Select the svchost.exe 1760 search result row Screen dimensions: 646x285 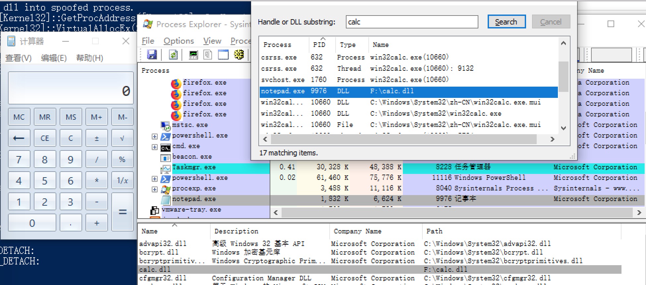coord(409,80)
